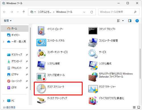Open the イベント ビューアー icon
Image resolution: width=142 pixels, height=110 pixels.
(41, 31)
